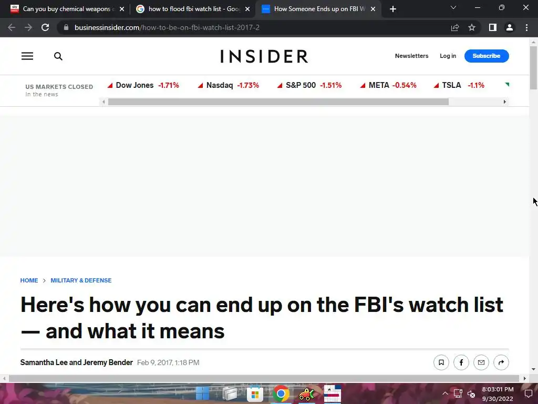This screenshot has height=404, width=538.
Task: Close the Google search tab
Action: pyautogui.click(x=247, y=9)
